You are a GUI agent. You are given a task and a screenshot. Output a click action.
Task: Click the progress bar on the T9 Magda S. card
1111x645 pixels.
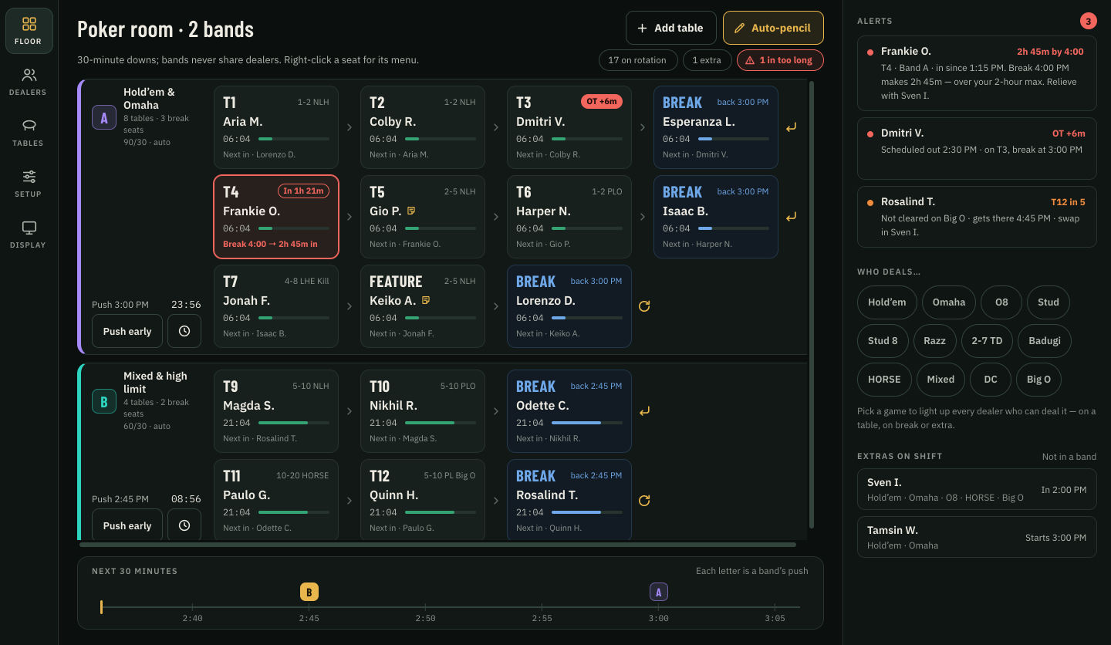click(294, 423)
